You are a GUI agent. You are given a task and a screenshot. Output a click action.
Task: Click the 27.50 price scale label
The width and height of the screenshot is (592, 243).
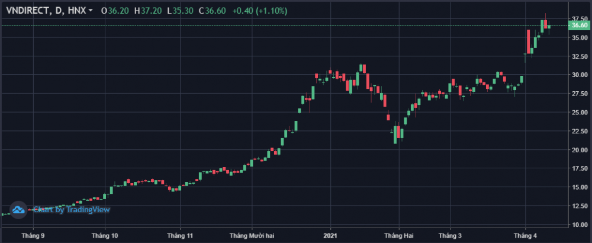click(580, 94)
